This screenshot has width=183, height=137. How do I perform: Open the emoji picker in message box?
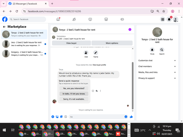coord(126,117)
